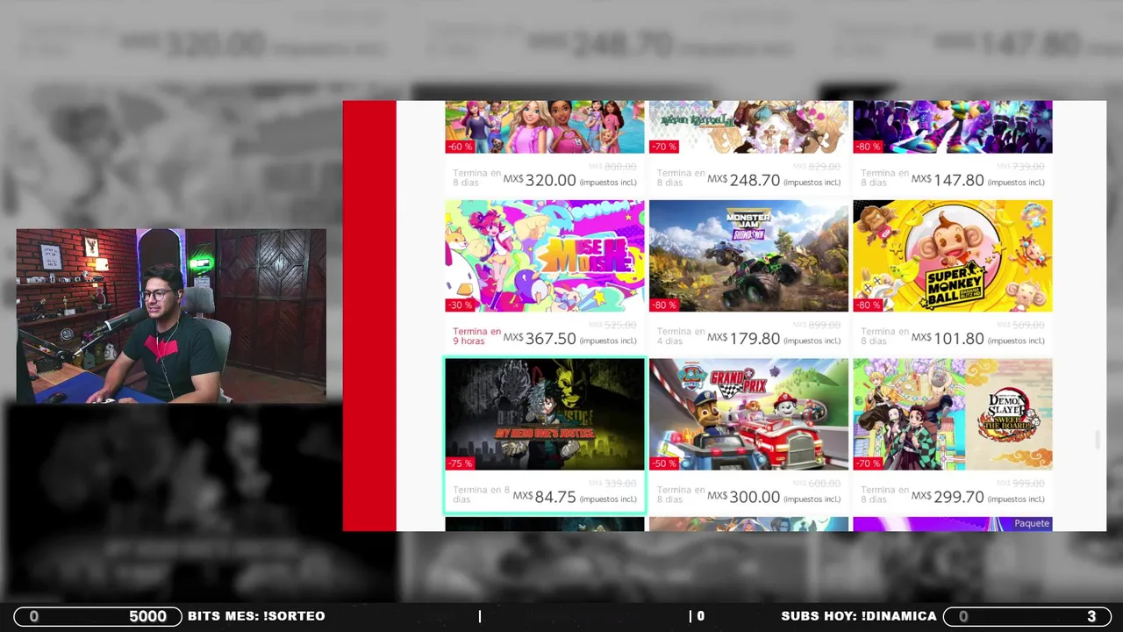1123x632 pixels.
Task: Click price MX$ 367.50
Action: [x=540, y=338]
